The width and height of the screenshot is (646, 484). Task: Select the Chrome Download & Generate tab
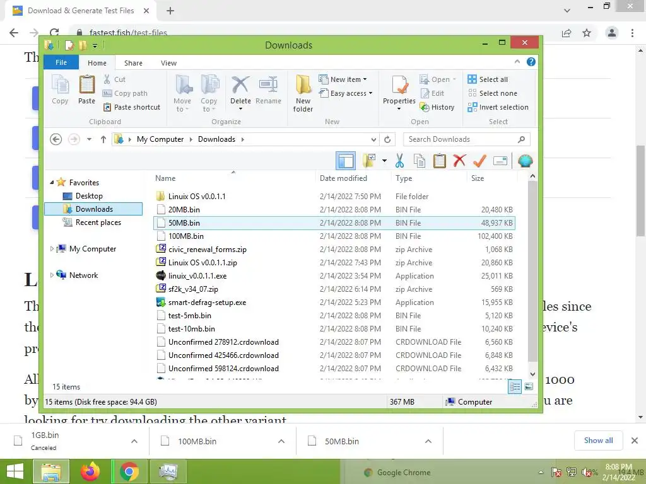pos(81,11)
